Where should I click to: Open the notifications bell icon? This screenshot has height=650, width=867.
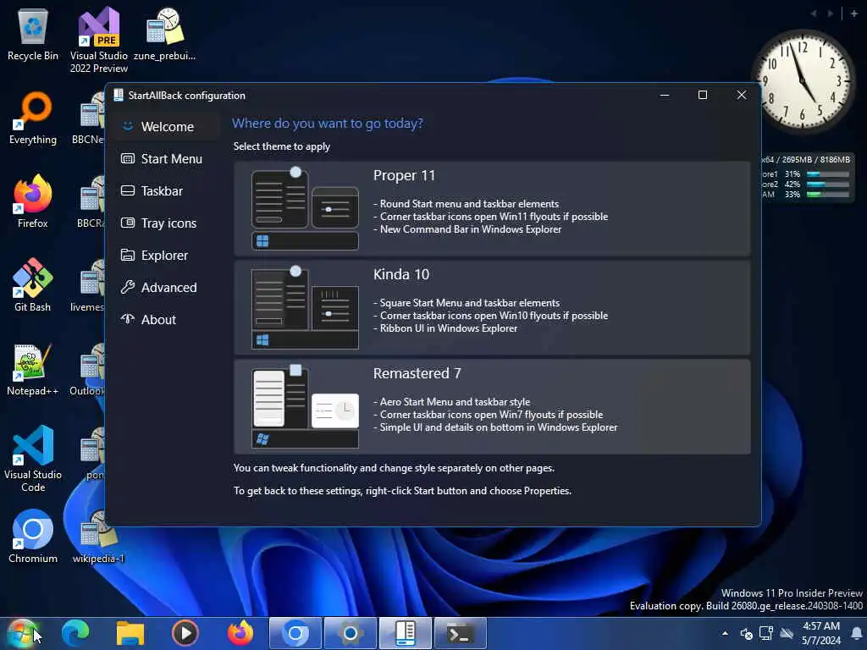[857, 633]
